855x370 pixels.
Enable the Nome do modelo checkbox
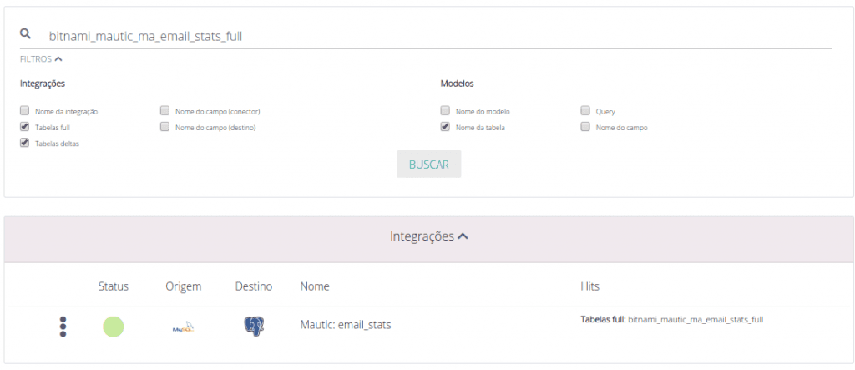pyautogui.click(x=445, y=110)
